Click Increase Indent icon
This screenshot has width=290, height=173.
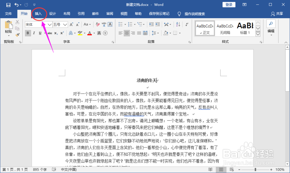click(157, 24)
